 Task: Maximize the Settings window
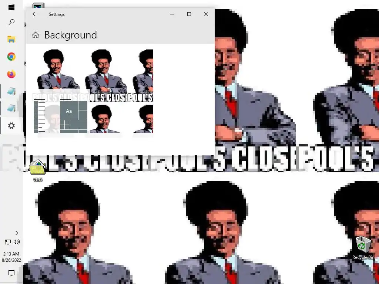click(x=189, y=14)
